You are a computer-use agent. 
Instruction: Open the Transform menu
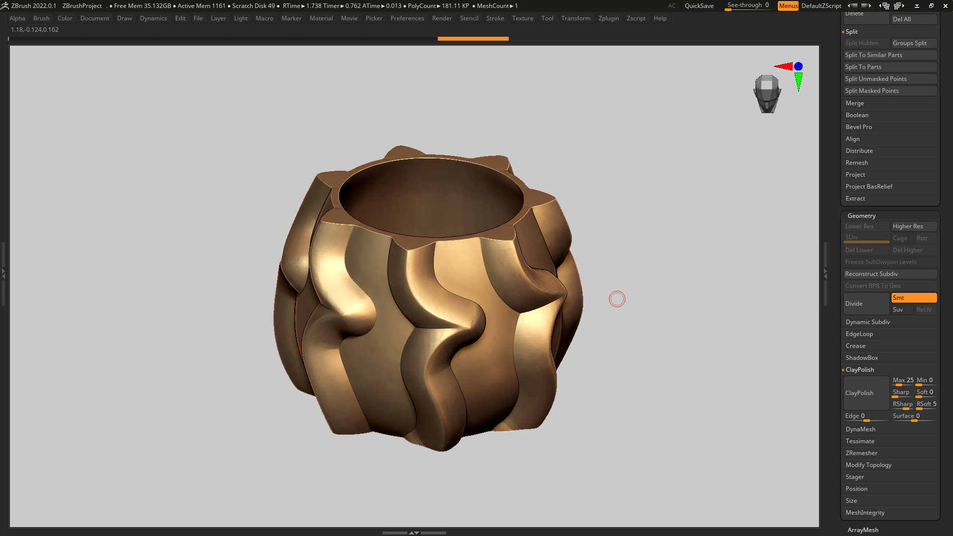[x=576, y=18]
